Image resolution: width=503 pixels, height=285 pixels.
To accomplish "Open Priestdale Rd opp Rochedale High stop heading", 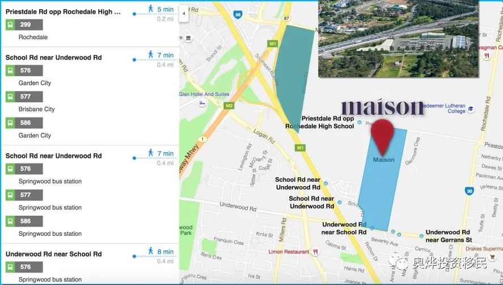I will (x=63, y=11).
